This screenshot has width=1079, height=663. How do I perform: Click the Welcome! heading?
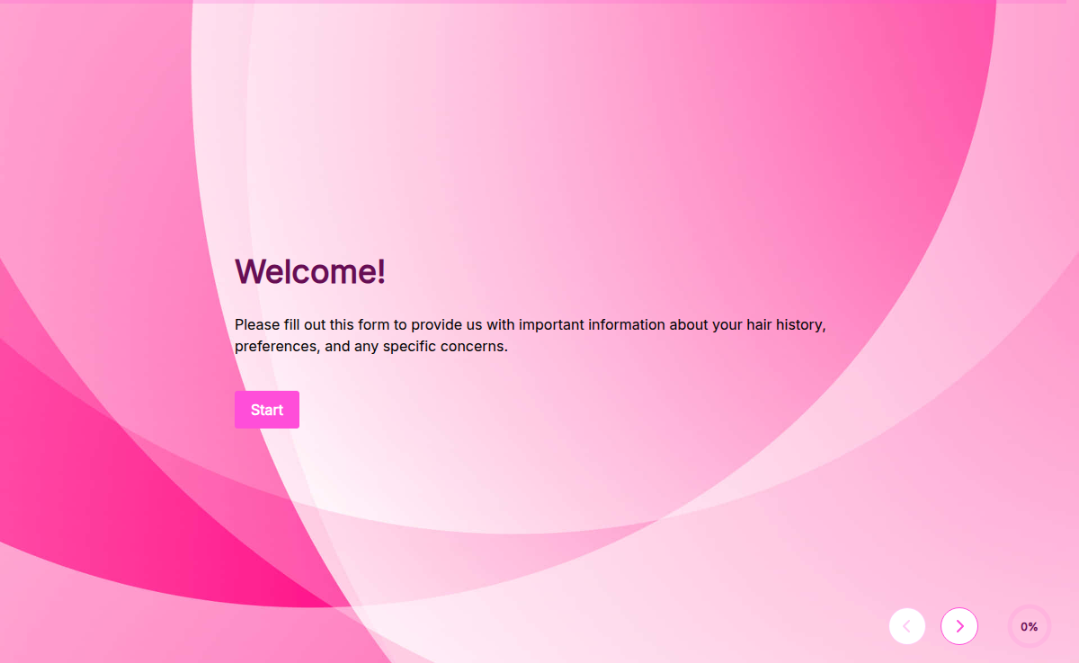(310, 271)
